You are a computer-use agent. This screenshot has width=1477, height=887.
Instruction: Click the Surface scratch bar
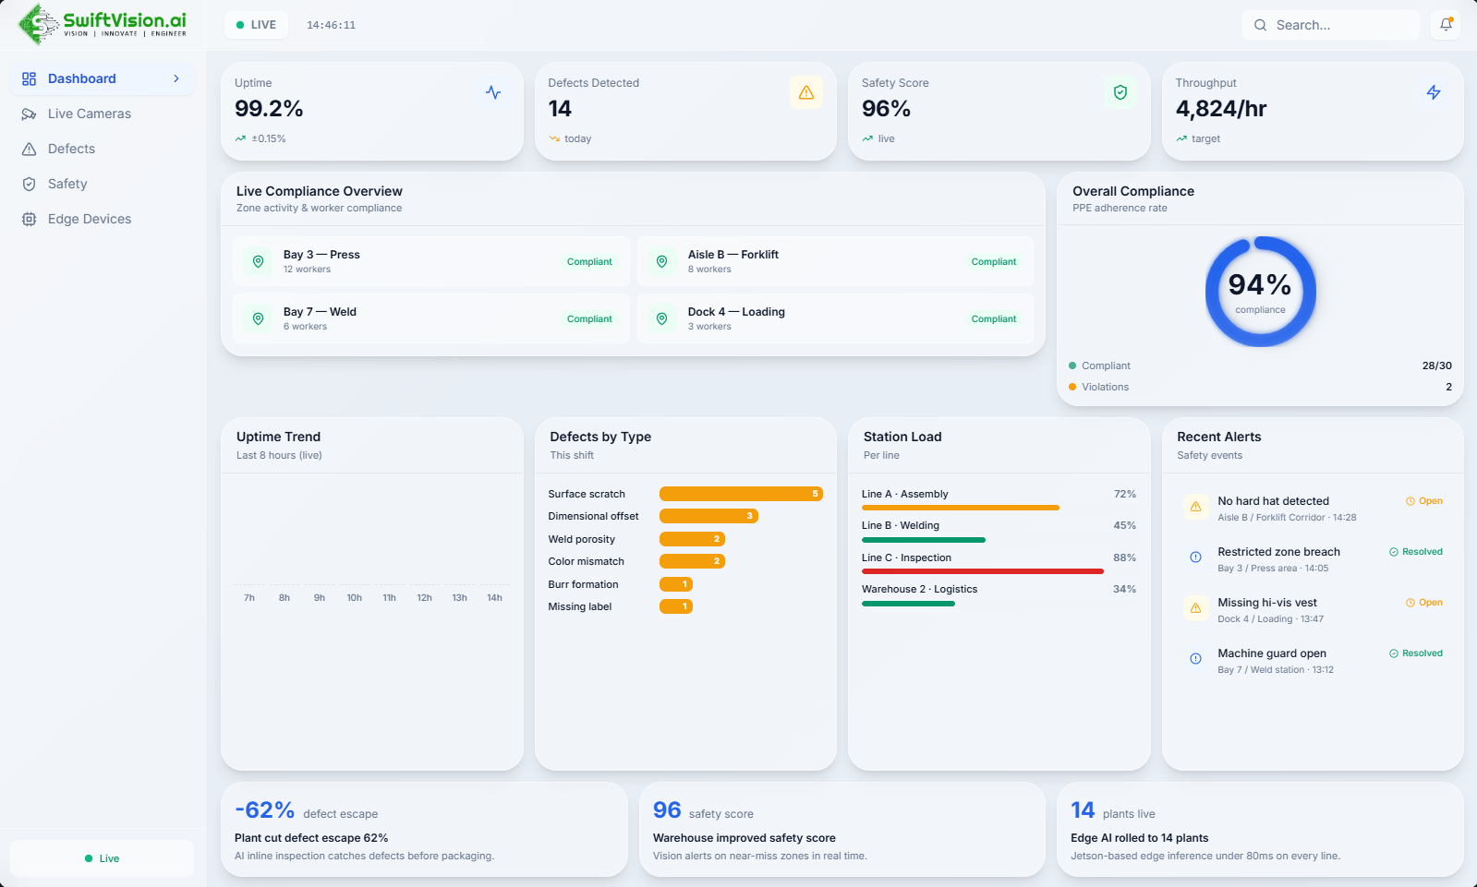point(741,494)
